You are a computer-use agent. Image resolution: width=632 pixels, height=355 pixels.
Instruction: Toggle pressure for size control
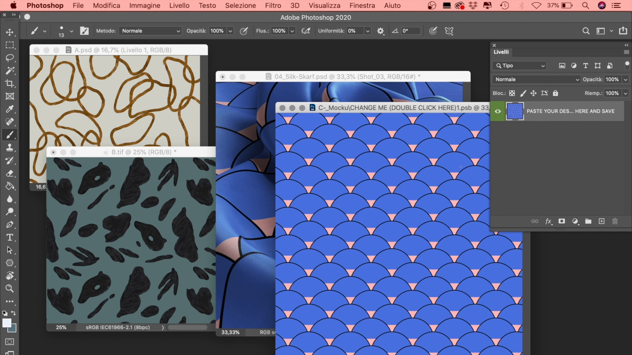[x=433, y=31]
